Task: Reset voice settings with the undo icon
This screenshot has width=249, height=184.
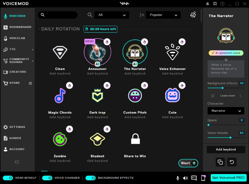Action: (232, 162)
